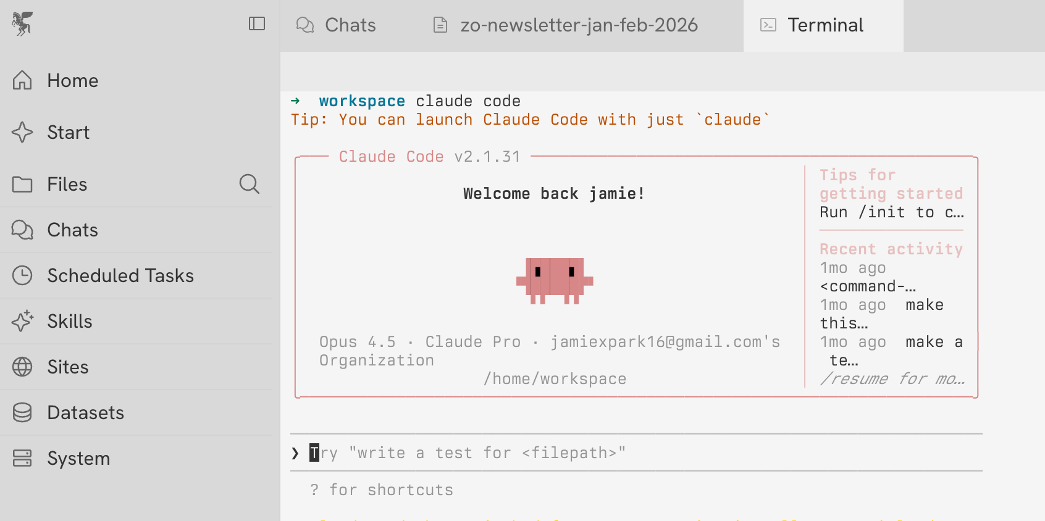Open the Home page label
Image resolution: width=1045 pixels, height=521 pixels.
click(73, 80)
